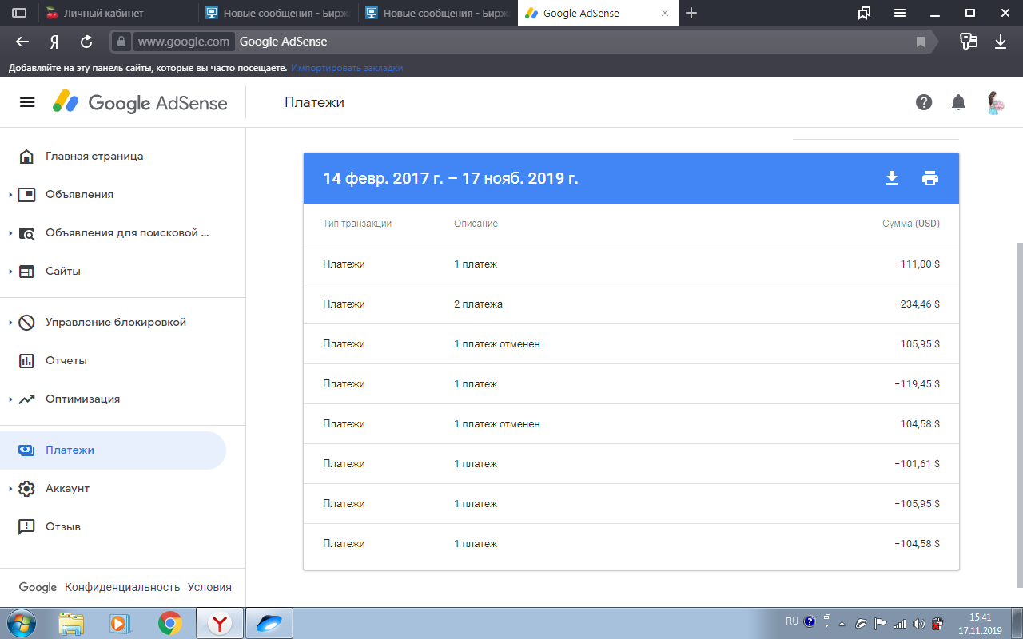Viewport: 1023px width, 639px height.
Task: Download the transactions list with the arrow icon
Action: (x=892, y=178)
